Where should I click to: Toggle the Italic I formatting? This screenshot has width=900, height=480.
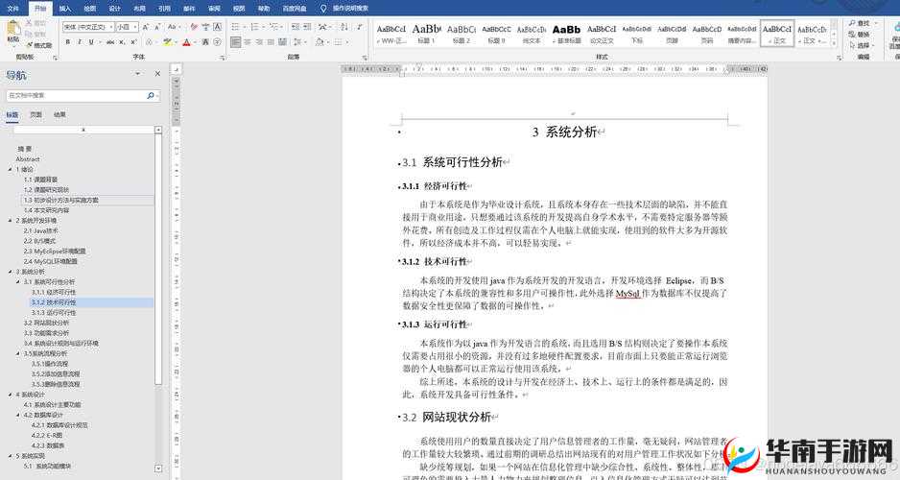tap(80, 42)
